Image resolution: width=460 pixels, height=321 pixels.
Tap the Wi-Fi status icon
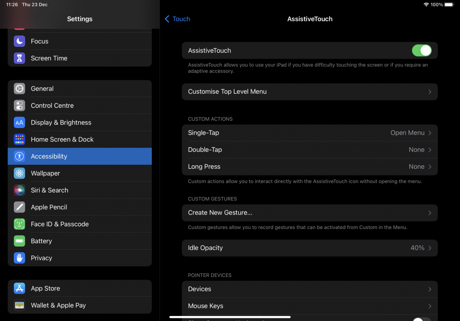[426, 4]
